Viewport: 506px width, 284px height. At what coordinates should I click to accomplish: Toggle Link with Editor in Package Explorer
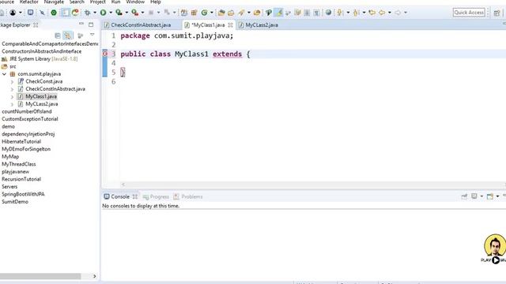(x=67, y=35)
